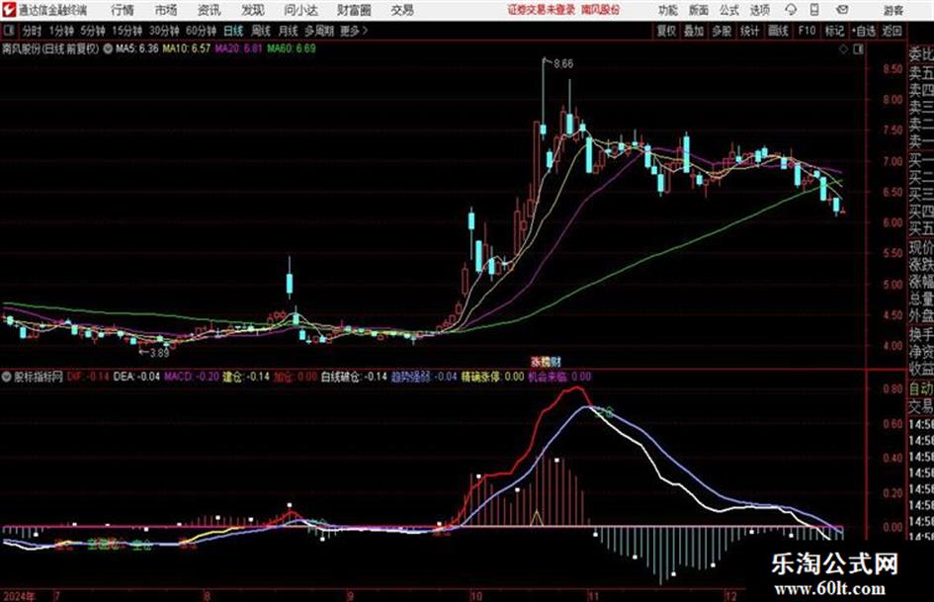The image size is (934, 602).
Task: Click the 统计 statistics button
Action: [x=750, y=31]
